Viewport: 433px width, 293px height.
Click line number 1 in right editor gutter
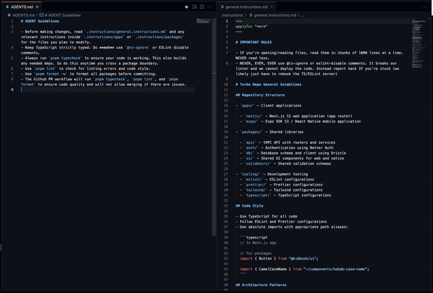pos(227,21)
